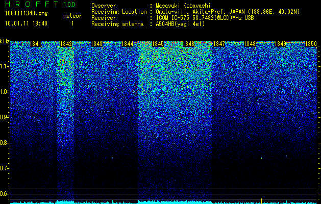Screen dimensions: 321x204
Task: Click the 1344 time marker
Action: pos(128,44)
